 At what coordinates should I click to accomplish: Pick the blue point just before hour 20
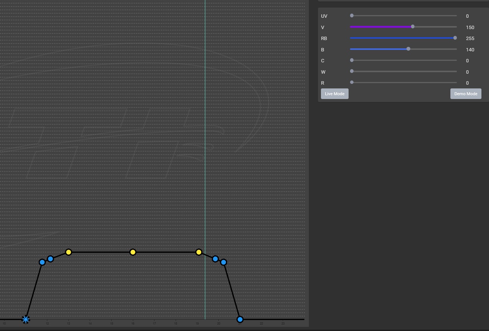(x=215, y=259)
